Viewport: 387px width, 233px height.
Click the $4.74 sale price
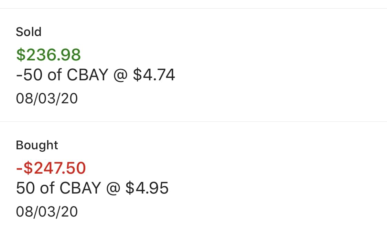pos(154,75)
